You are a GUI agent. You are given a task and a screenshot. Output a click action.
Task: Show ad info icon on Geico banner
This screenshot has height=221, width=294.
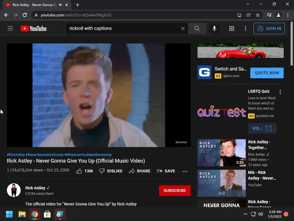point(281,46)
